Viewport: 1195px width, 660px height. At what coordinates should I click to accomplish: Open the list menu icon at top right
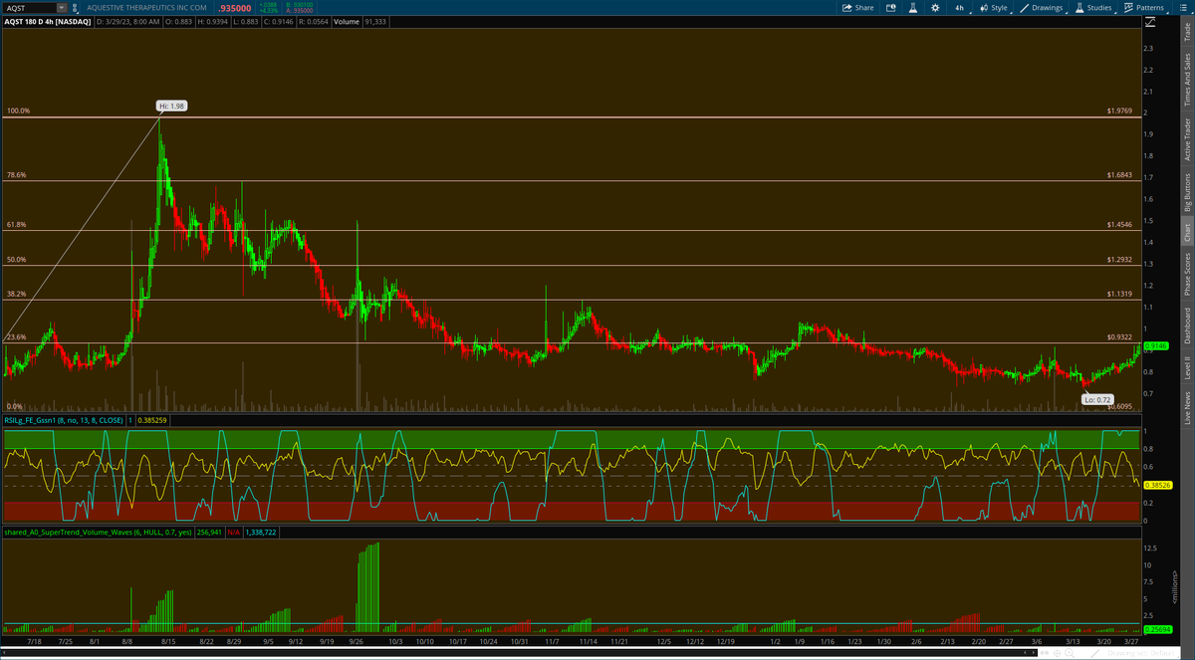point(1184,7)
